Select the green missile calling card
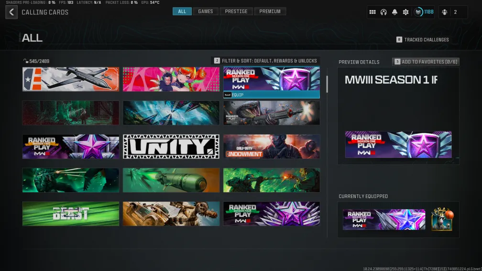482x271 pixels. [x=171, y=180]
